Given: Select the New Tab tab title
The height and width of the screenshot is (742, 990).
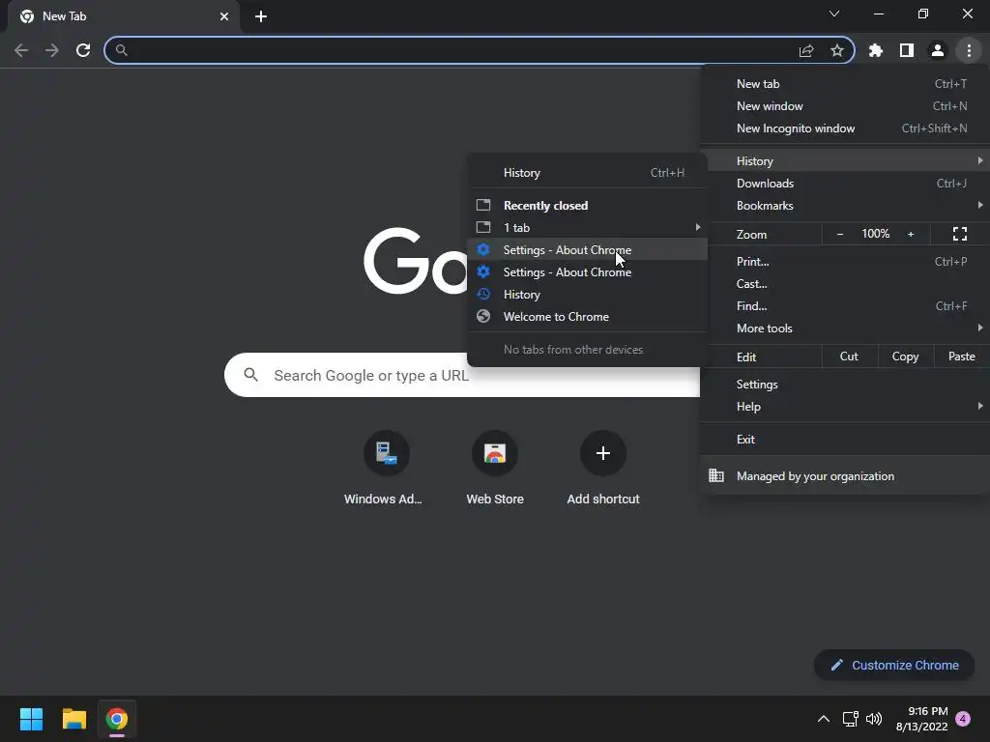Looking at the screenshot, I should [x=65, y=16].
